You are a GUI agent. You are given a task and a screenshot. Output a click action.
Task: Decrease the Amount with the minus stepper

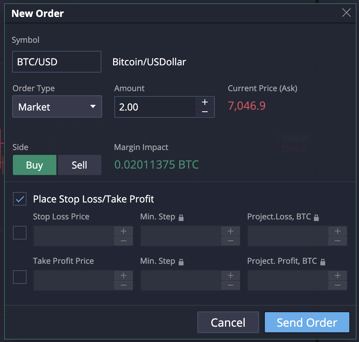tap(205, 112)
